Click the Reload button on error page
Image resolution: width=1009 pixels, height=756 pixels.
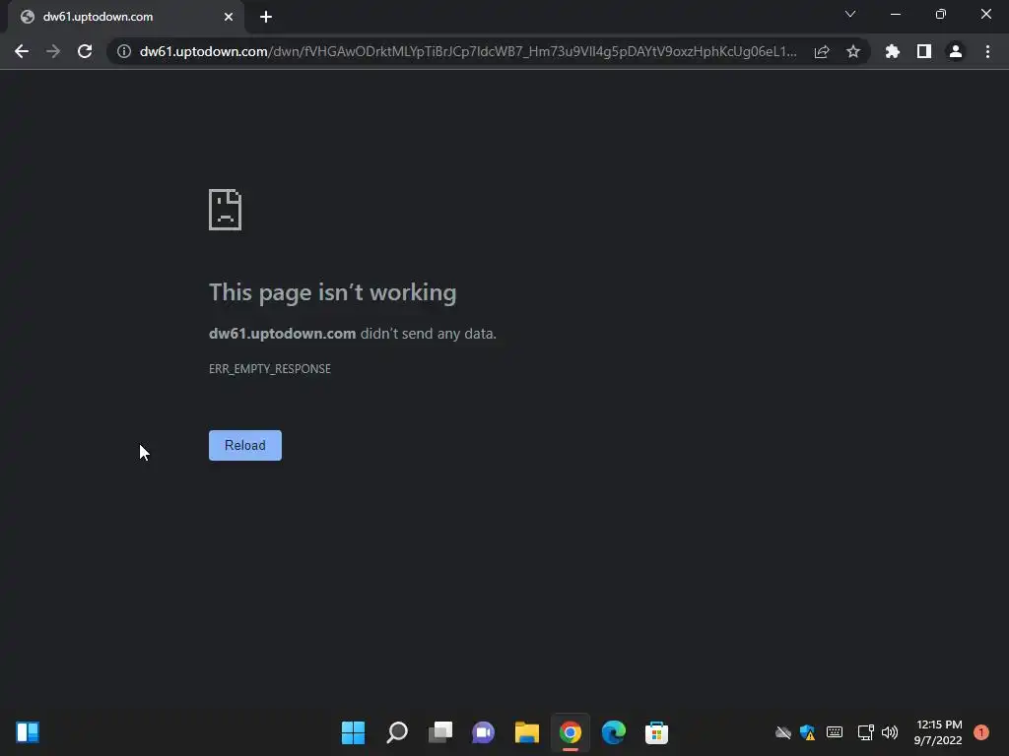(x=244, y=445)
